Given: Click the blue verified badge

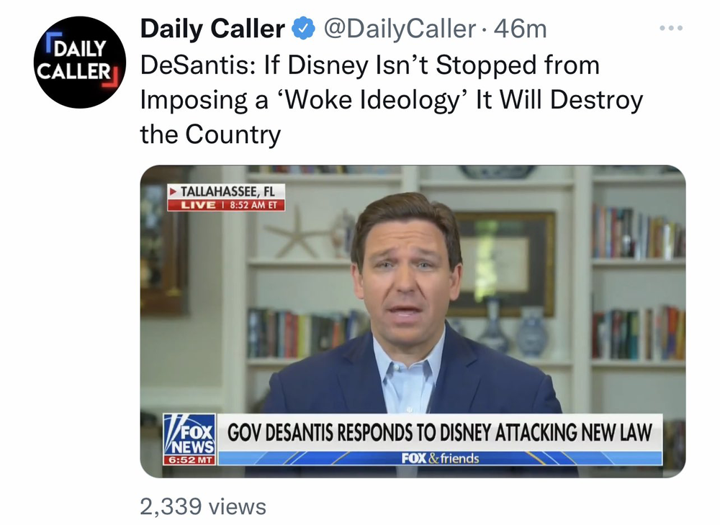Looking at the screenshot, I should pyautogui.click(x=303, y=29).
